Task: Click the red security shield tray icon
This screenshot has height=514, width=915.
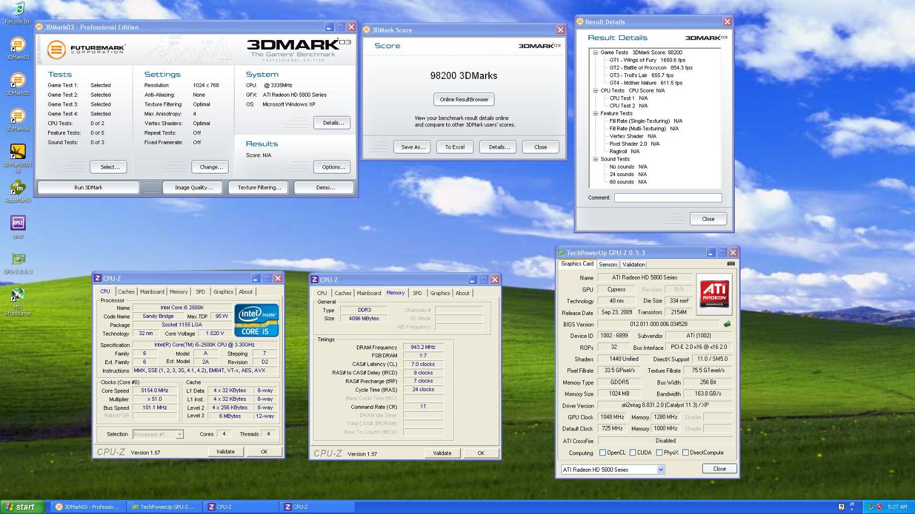Action: pyautogui.click(x=880, y=507)
